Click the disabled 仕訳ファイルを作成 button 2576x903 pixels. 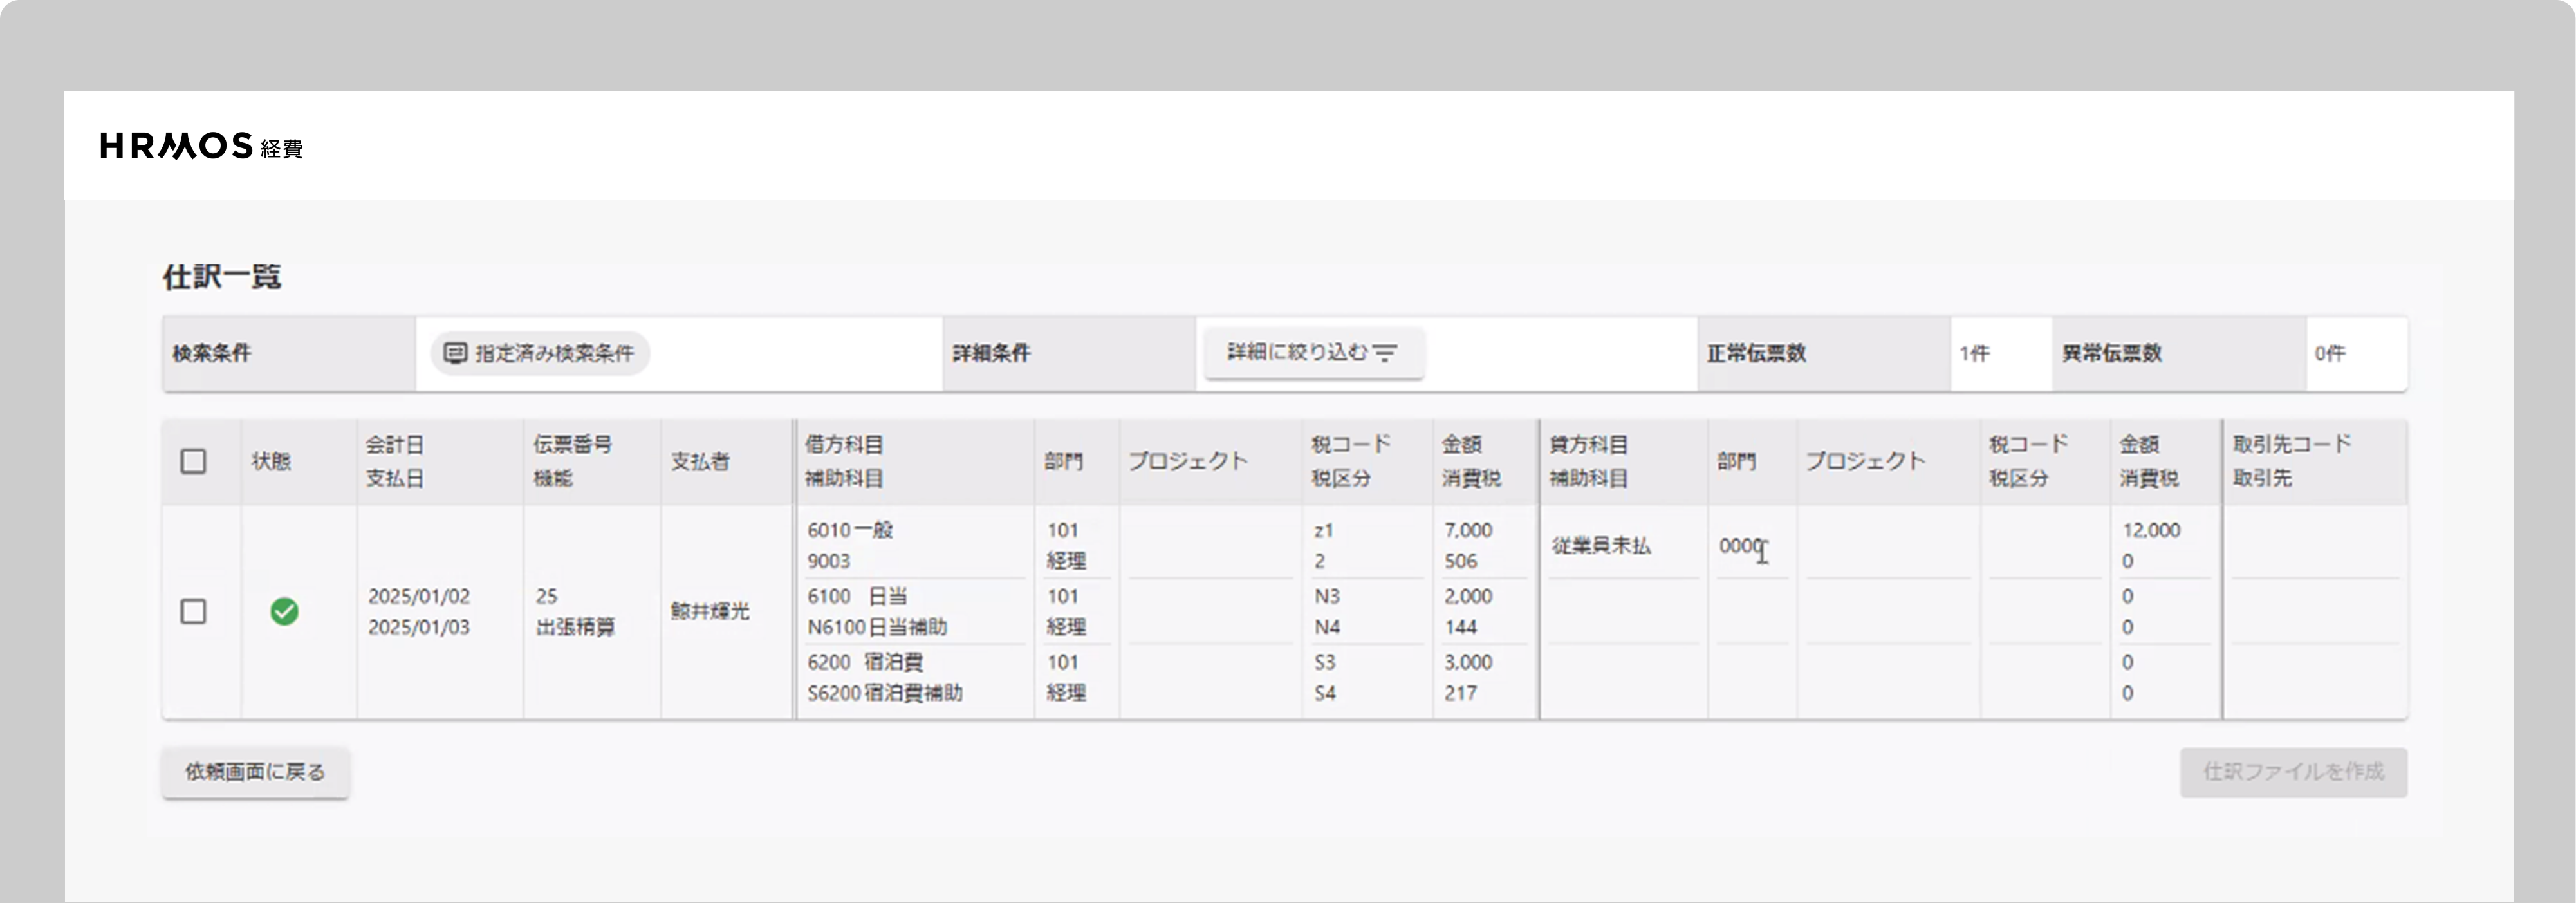point(2293,771)
